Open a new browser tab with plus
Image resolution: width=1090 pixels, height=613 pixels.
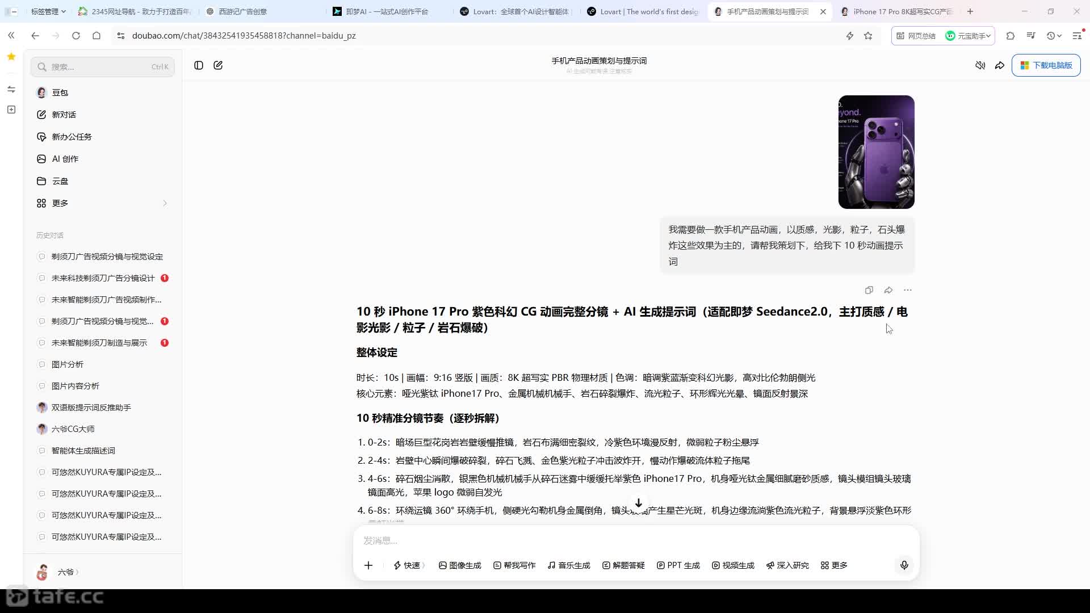tap(970, 11)
